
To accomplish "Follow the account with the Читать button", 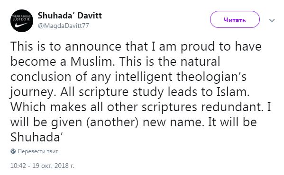I will (x=235, y=19).
